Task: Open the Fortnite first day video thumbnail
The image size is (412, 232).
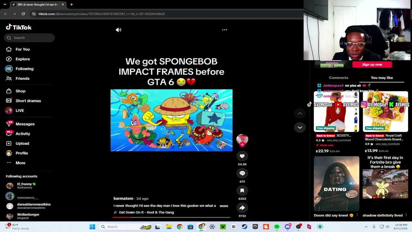Action: point(385,184)
